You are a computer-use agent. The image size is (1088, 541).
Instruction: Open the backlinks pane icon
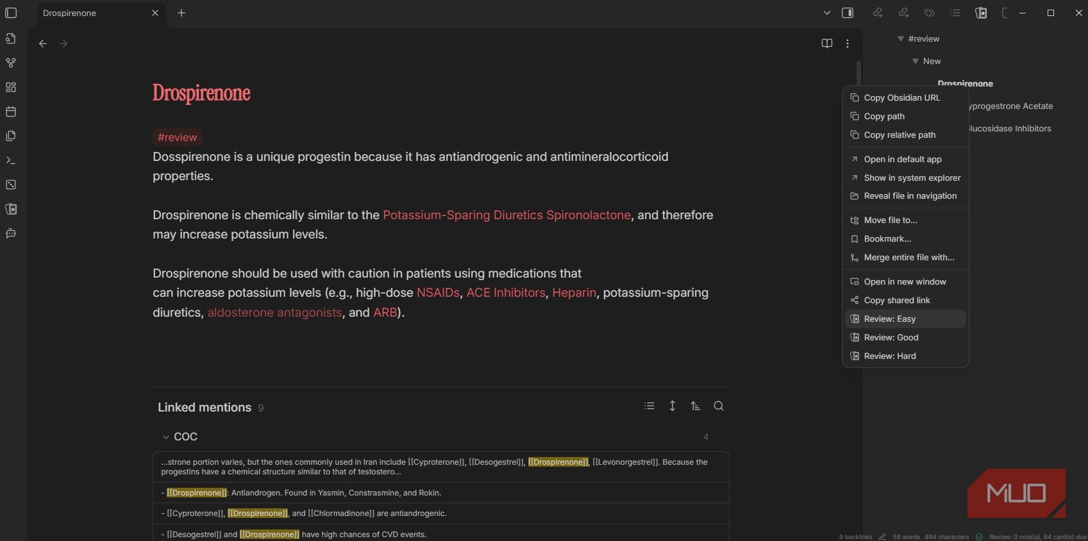point(878,13)
